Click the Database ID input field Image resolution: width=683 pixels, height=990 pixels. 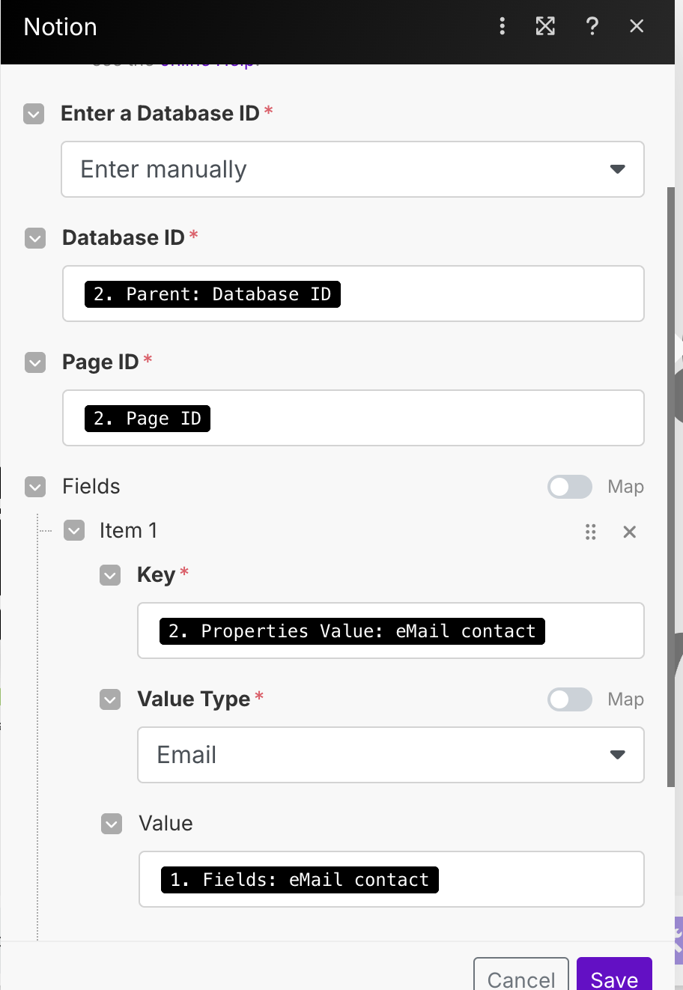tap(487, 294)
